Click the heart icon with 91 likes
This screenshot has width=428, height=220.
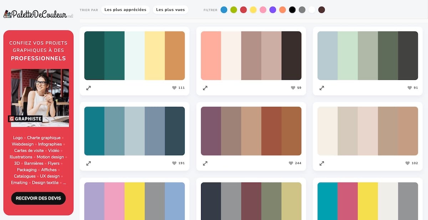(x=409, y=88)
